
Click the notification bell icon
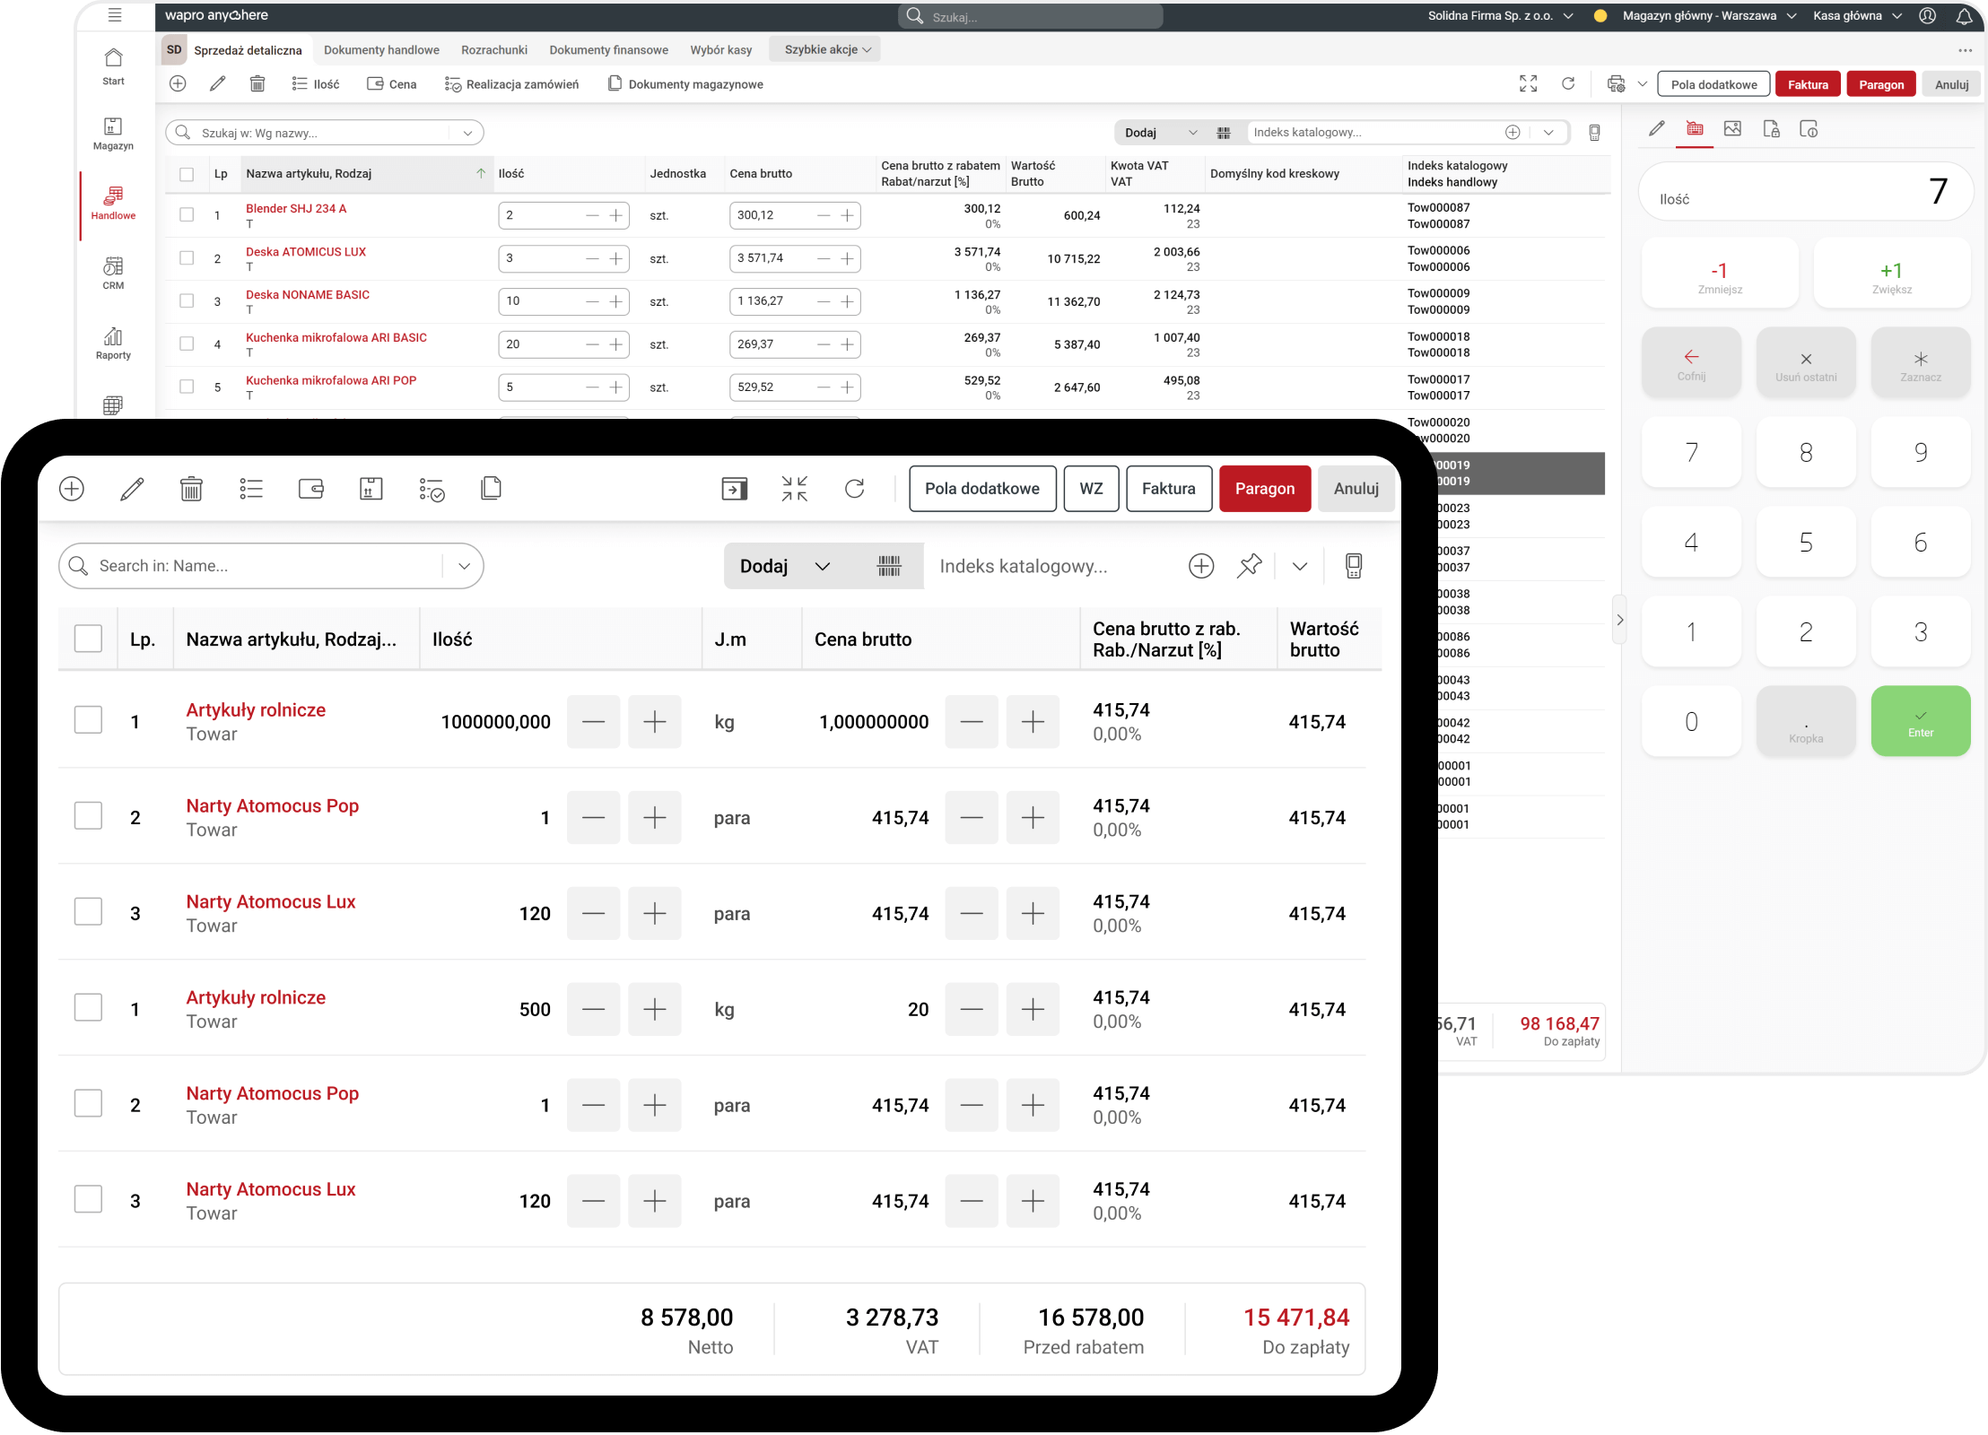click(x=1963, y=16)
